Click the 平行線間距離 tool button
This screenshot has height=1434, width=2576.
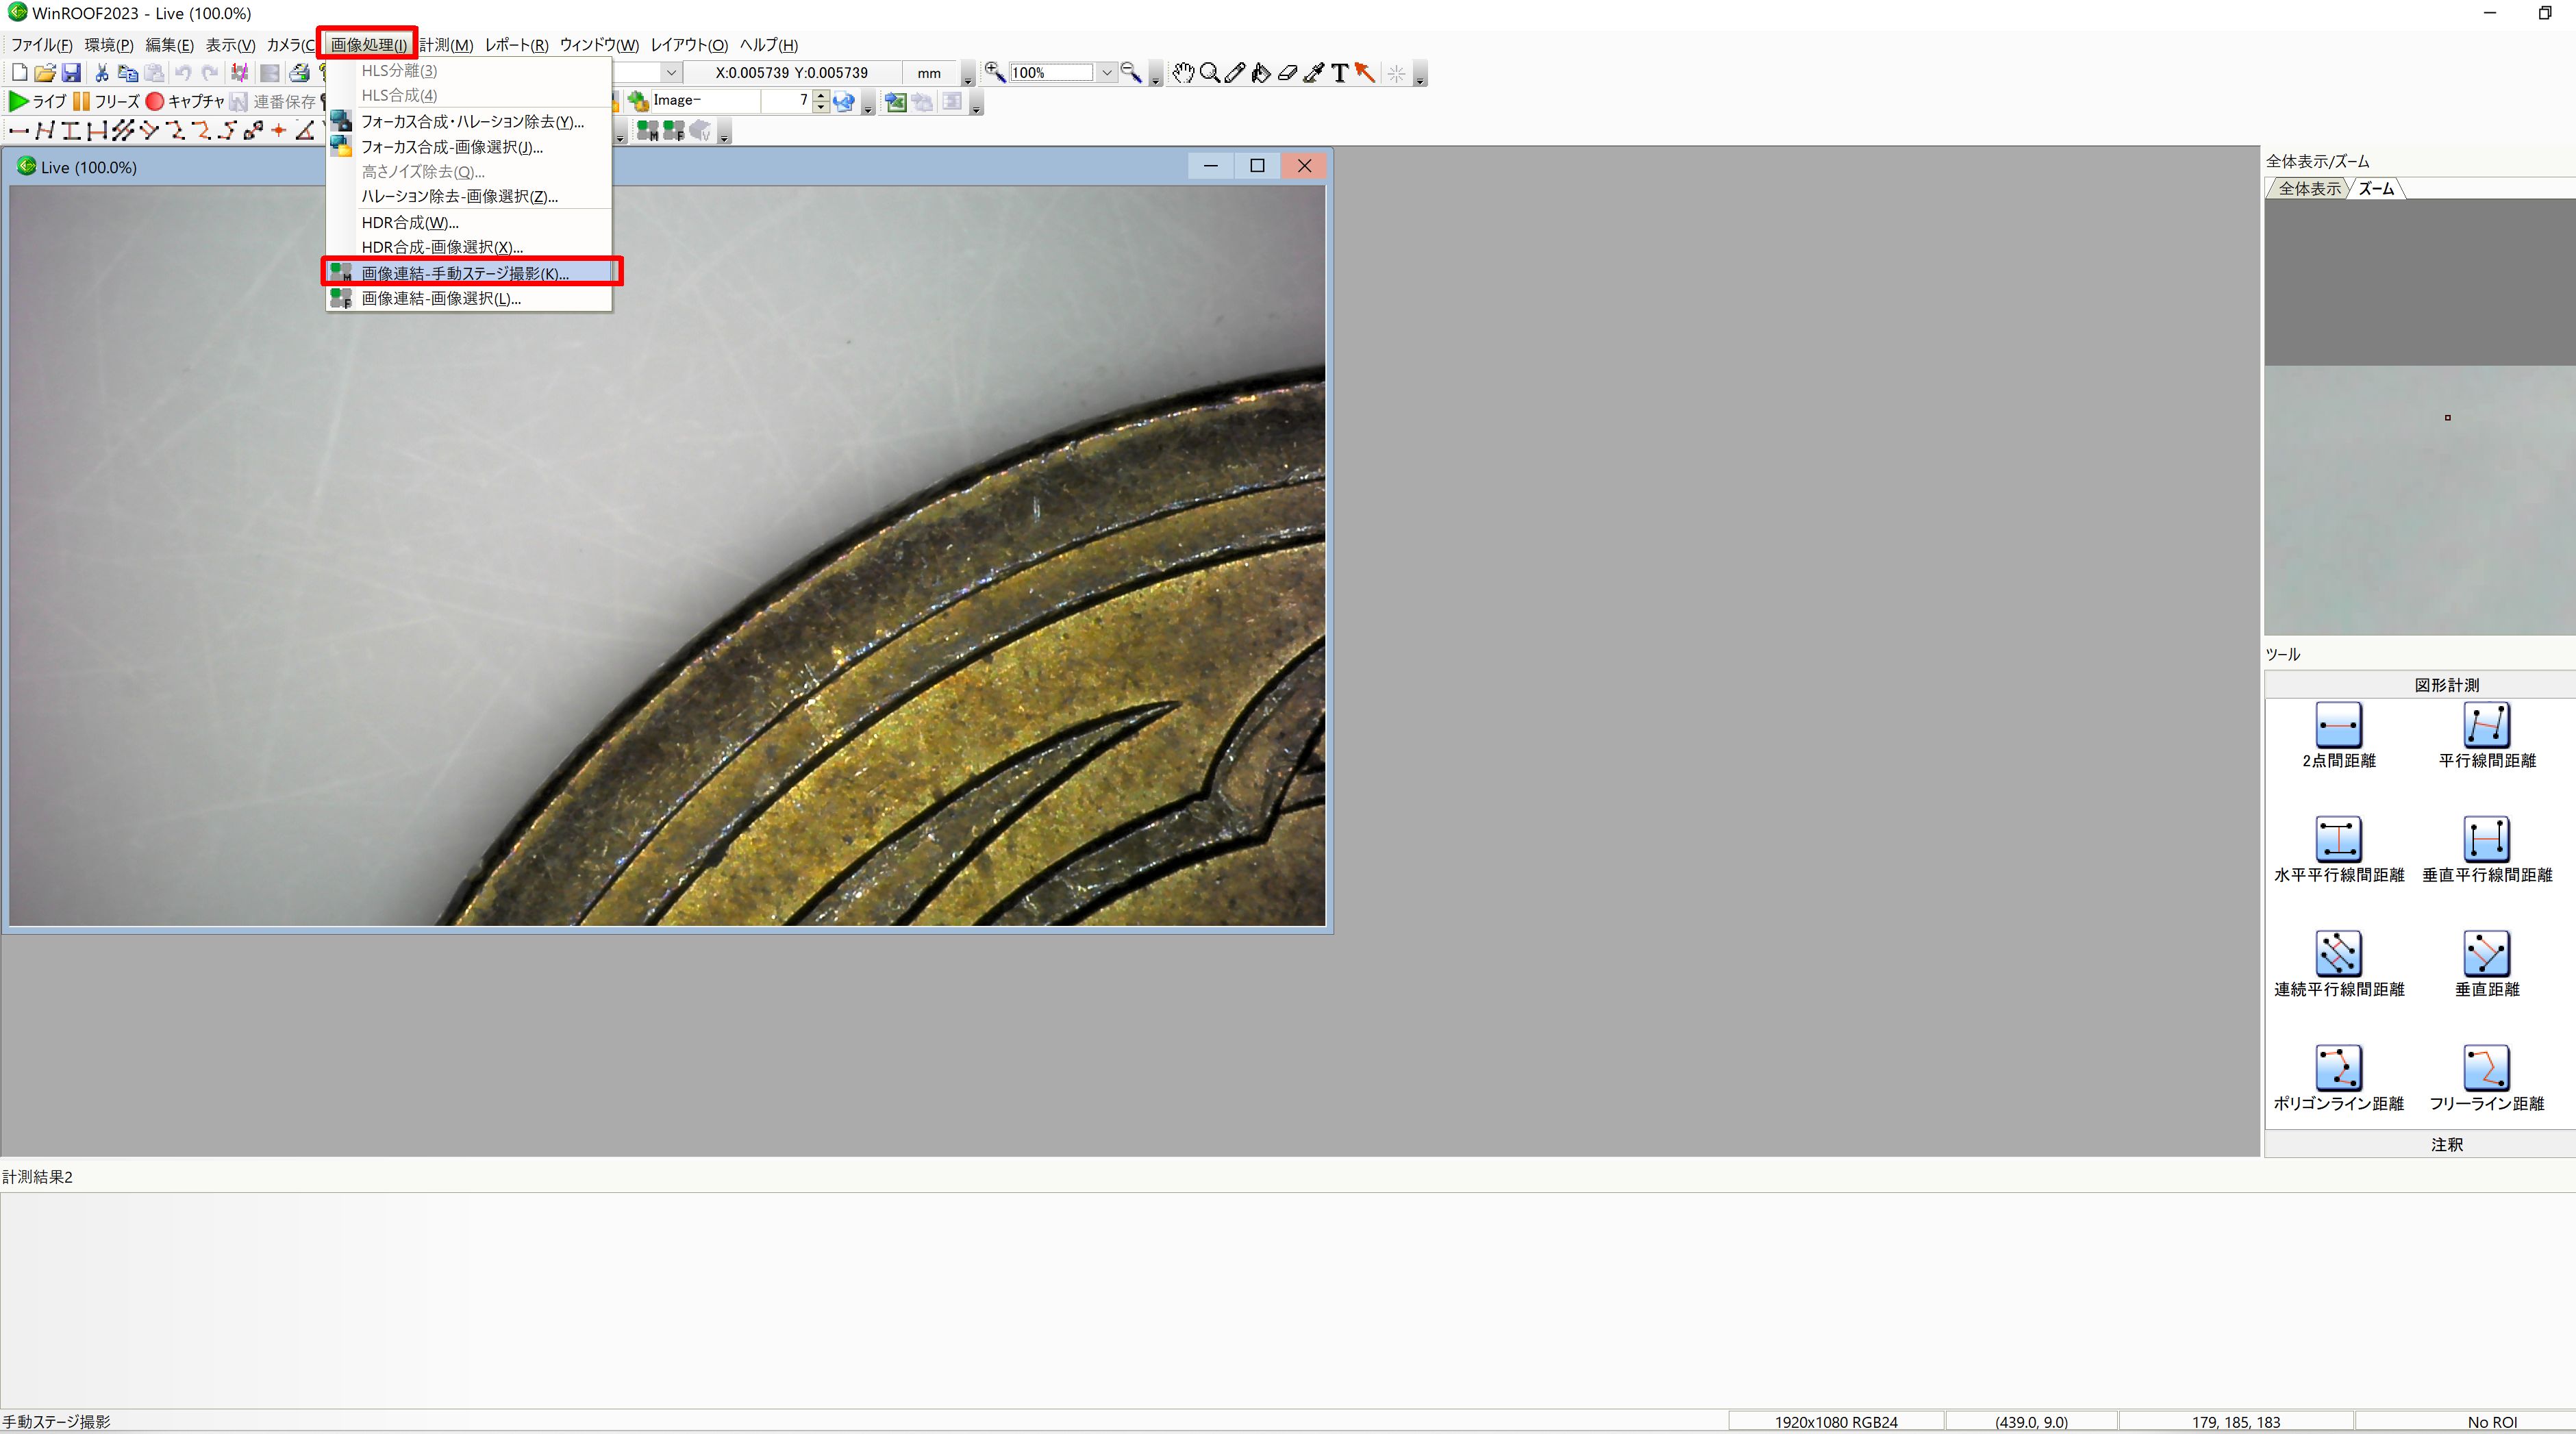[x=2487, y=736]
